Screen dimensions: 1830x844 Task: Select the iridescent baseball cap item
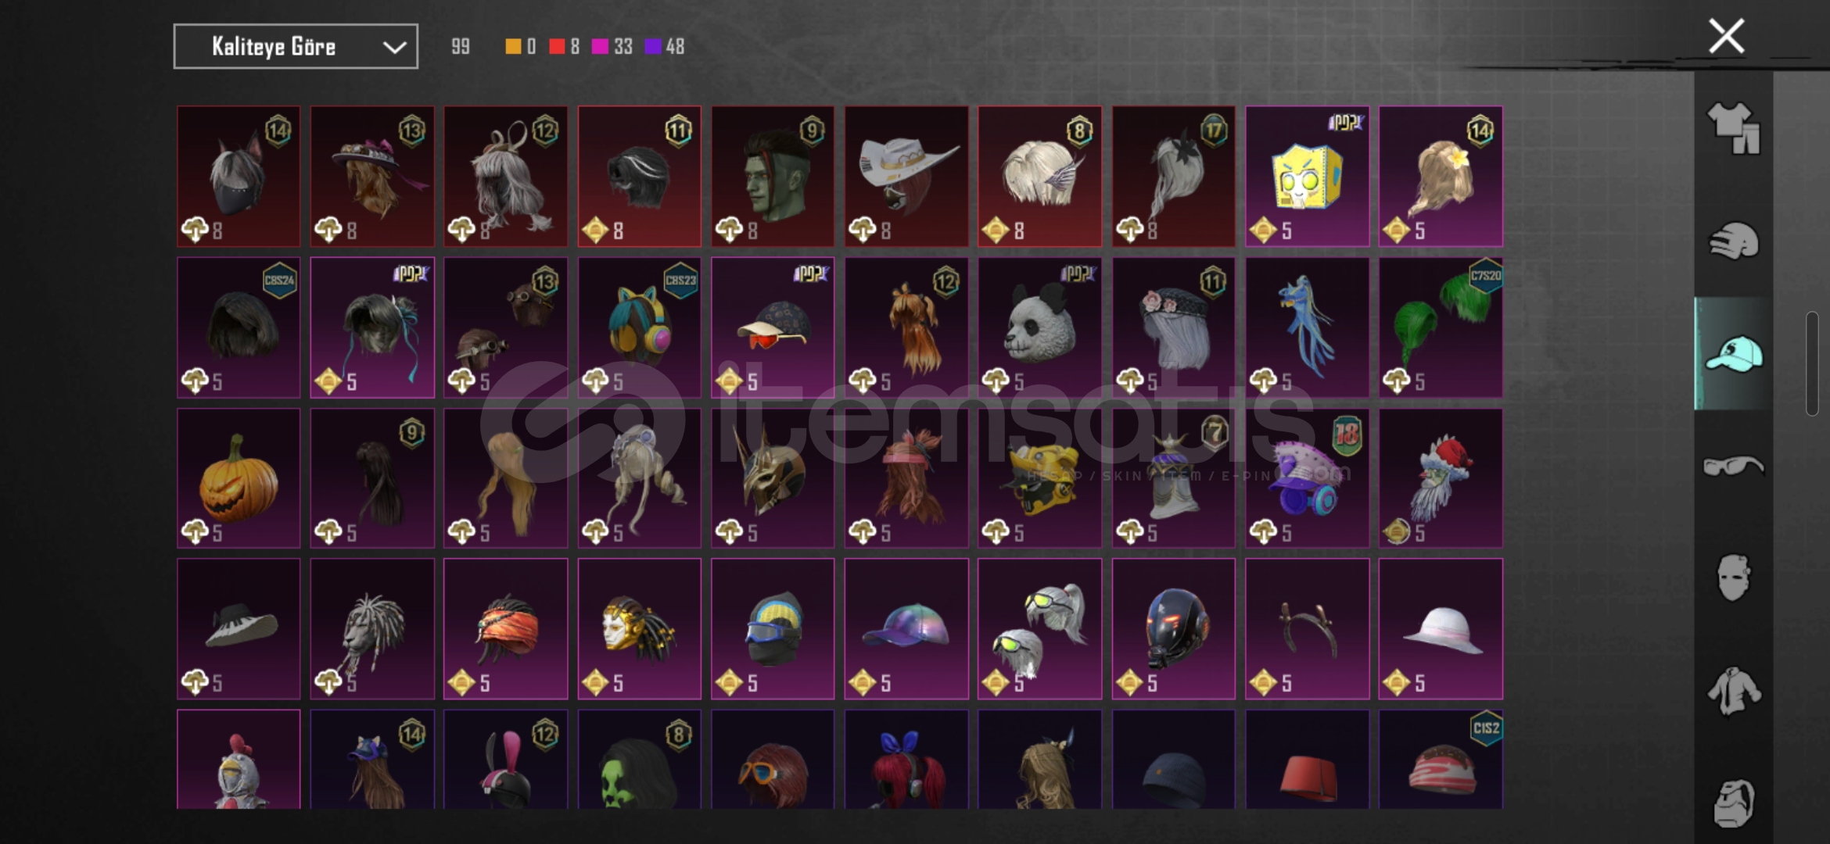[906, 628]
